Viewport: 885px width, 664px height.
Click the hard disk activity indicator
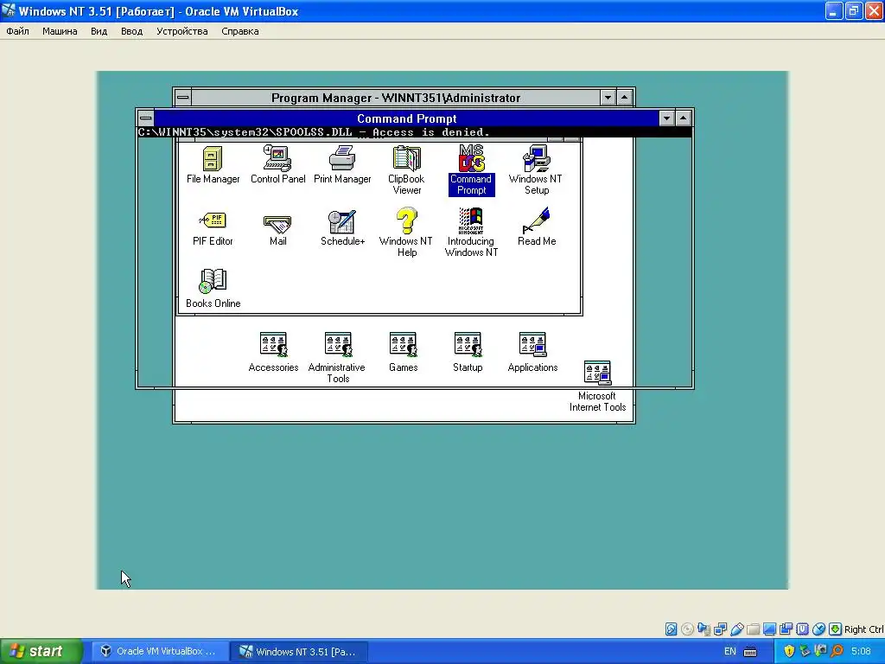click(x=671, y=629)
